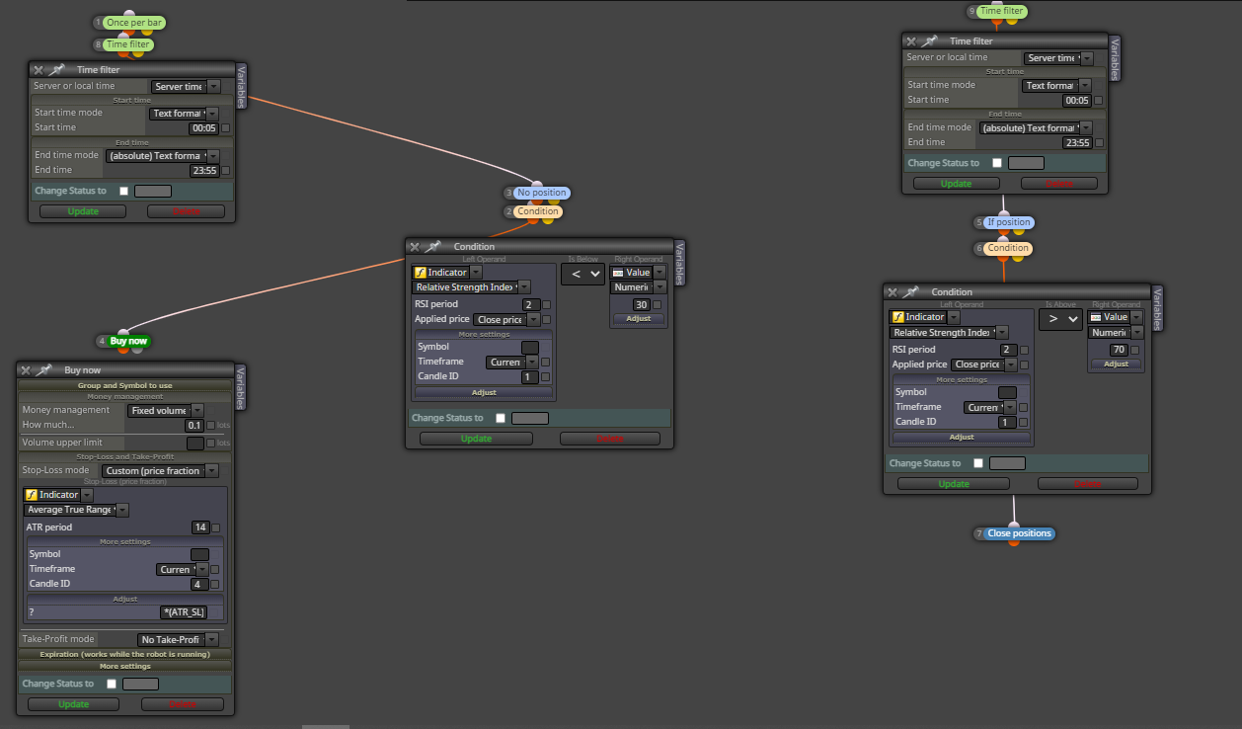Click Value icon in RSI below 30 Condition right operand
The height and width of the screenshot is (729, 1242).
(x=619, y=272)
